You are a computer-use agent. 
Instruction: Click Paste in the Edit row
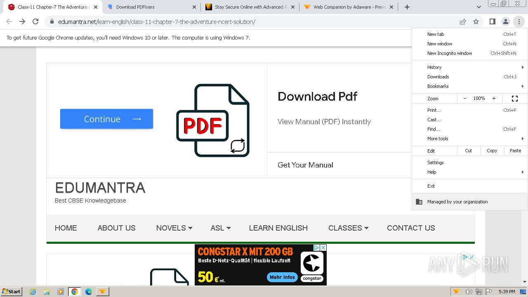[516, 151]
